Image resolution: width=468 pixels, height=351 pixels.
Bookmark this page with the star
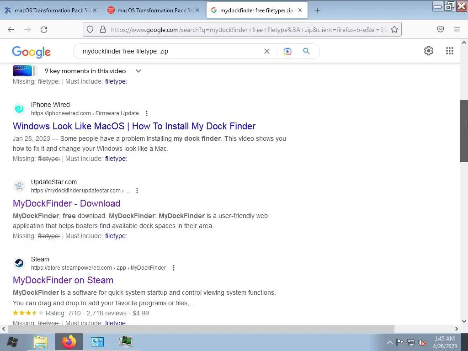(394, 29)
